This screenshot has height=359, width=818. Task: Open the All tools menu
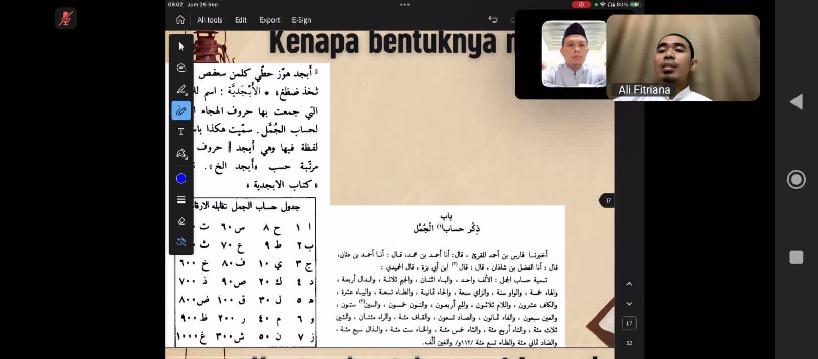point(210,20)
